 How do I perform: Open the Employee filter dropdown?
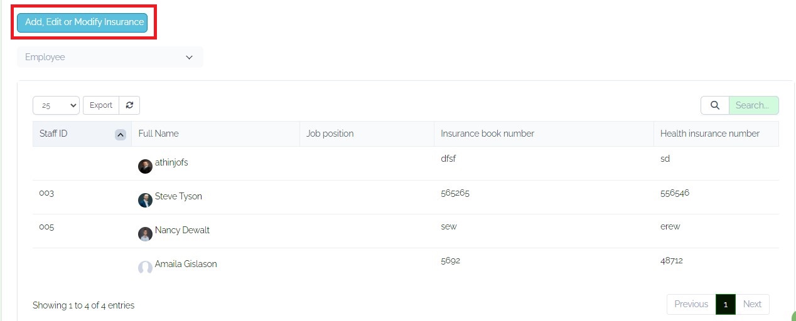(110, 57)
